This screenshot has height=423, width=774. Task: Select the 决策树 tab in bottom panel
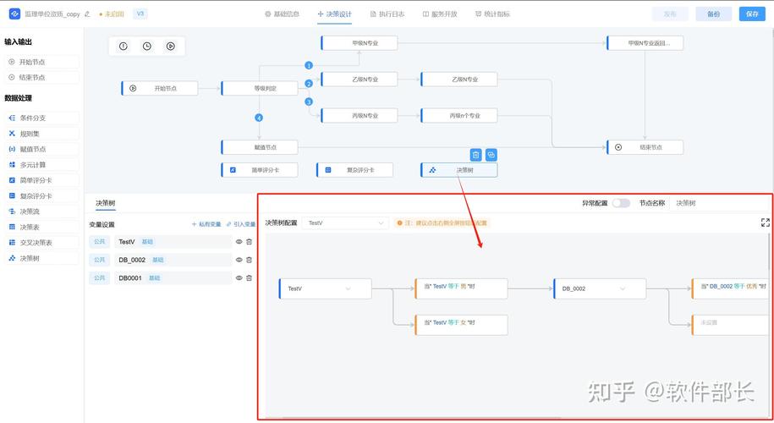pos(105,203)
